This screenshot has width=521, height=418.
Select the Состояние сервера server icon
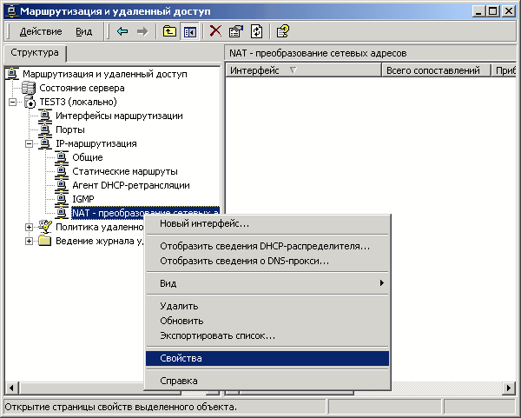point(29,88)
